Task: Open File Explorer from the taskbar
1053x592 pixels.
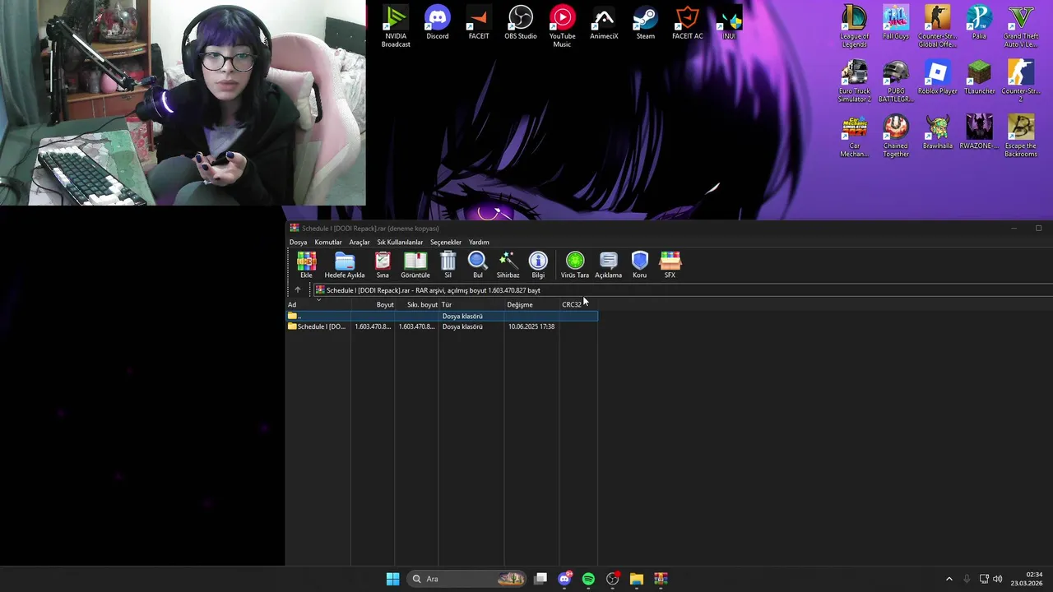Action: [x=636, y=579]
